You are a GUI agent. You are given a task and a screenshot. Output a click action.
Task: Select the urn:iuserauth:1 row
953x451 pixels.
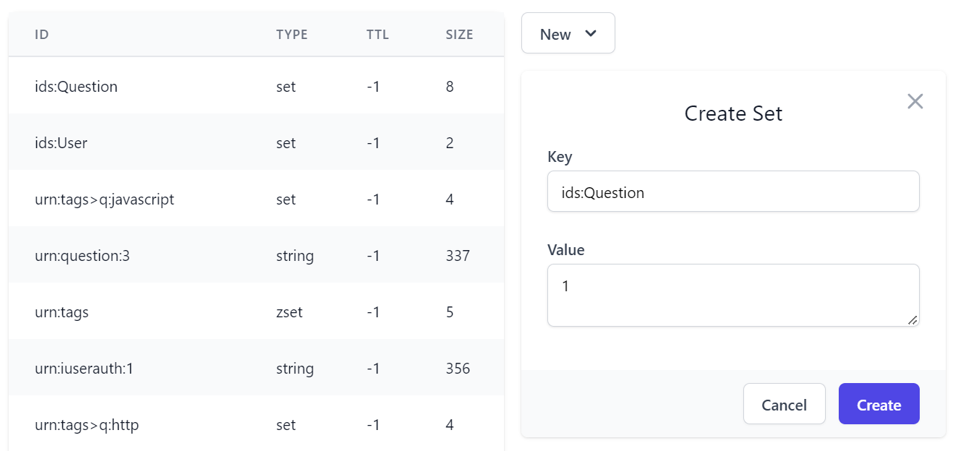256,367
